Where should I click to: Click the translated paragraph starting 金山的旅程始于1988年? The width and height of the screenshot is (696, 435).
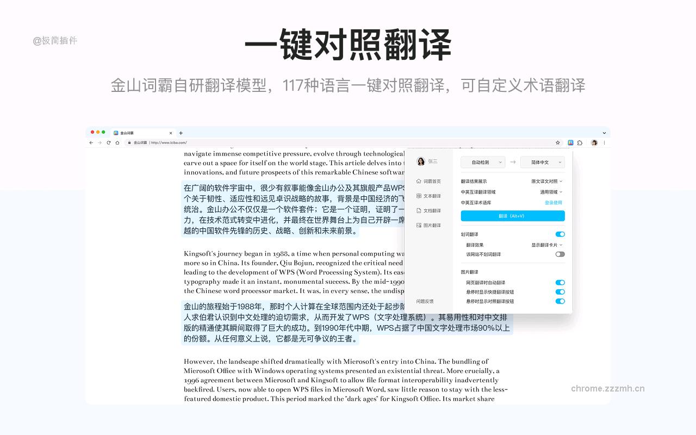click(347, 322)
